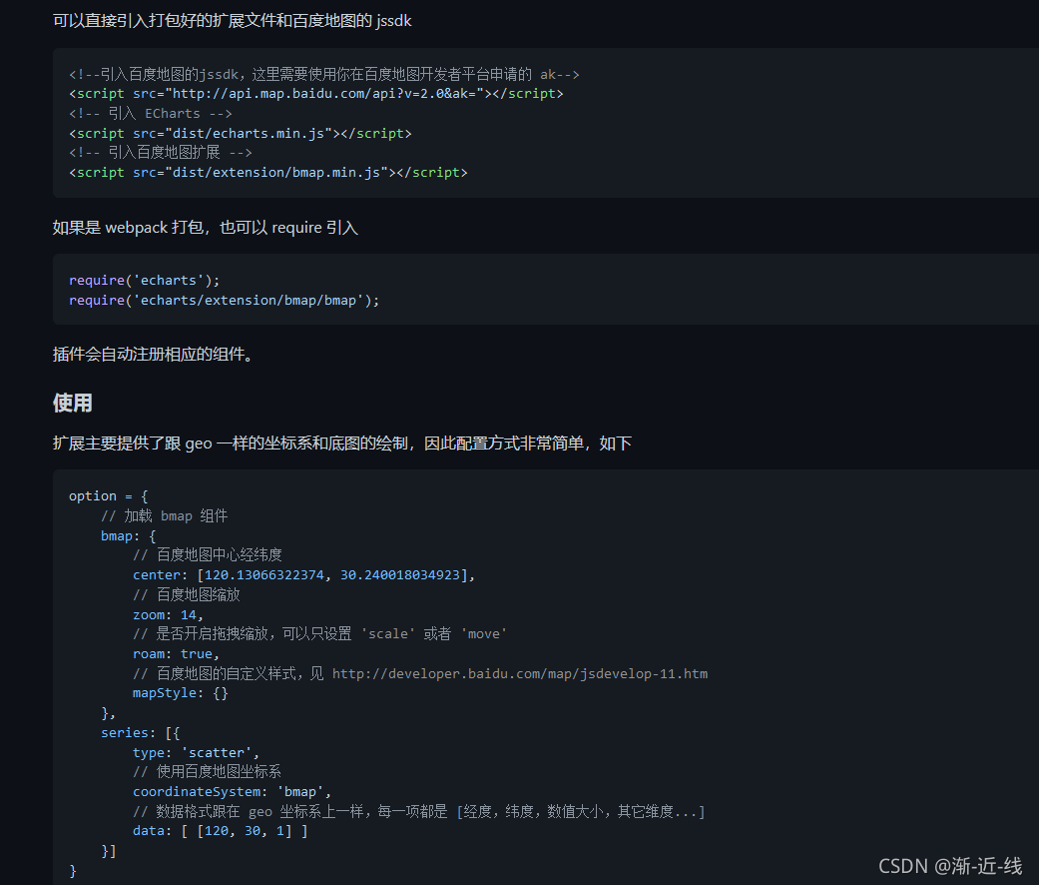Click the comment '// 百度地图中心经纬度'

click(x=208, y=554)
